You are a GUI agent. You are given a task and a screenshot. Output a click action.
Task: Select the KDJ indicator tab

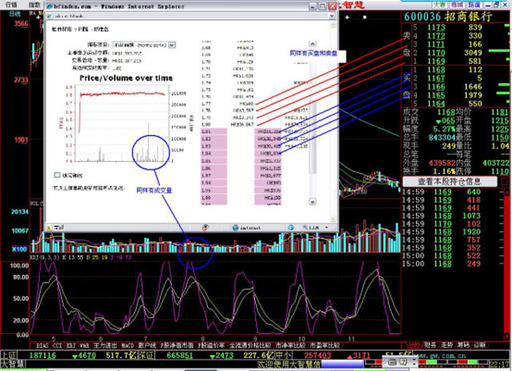(71, 345)
